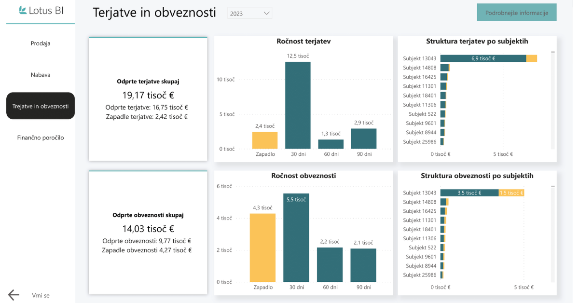The width and height of the screenshot is (579, 303).
Task: Click the 4,3 tisoč Zapadlo obveznosti bar
Action: tap(262, 248)
